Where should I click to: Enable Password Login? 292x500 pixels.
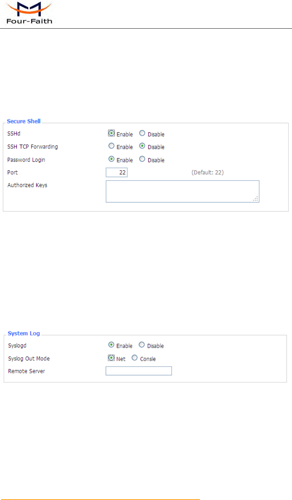pyautogui.click(x=111, y=159)
